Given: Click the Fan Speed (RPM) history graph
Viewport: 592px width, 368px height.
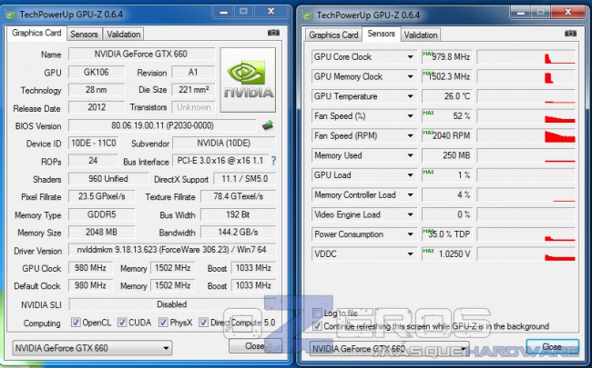Looking at the screenshot, I should [x=526, y=135].
